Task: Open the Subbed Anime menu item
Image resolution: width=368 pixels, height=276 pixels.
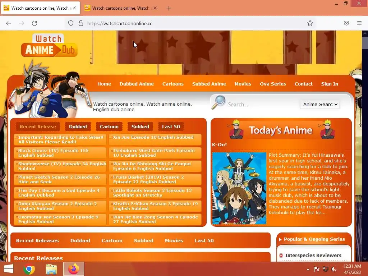Action: tap(209, 84)
